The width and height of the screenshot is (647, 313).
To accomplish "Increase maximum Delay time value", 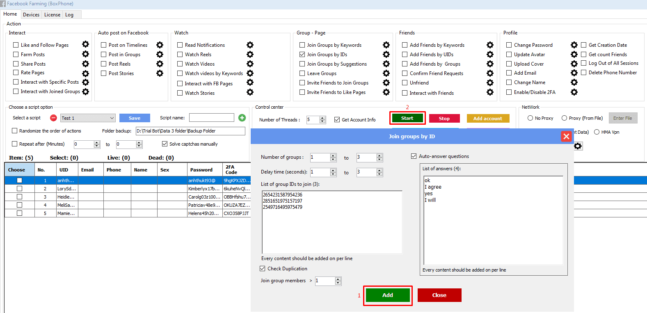I will (x=380, y=170).
